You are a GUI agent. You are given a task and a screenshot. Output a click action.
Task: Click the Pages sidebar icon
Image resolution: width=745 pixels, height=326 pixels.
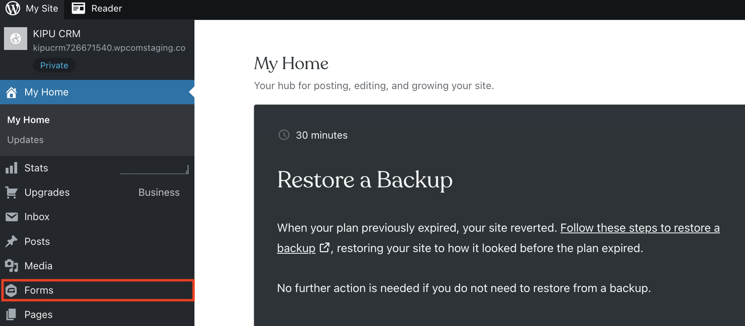(12, 315)
